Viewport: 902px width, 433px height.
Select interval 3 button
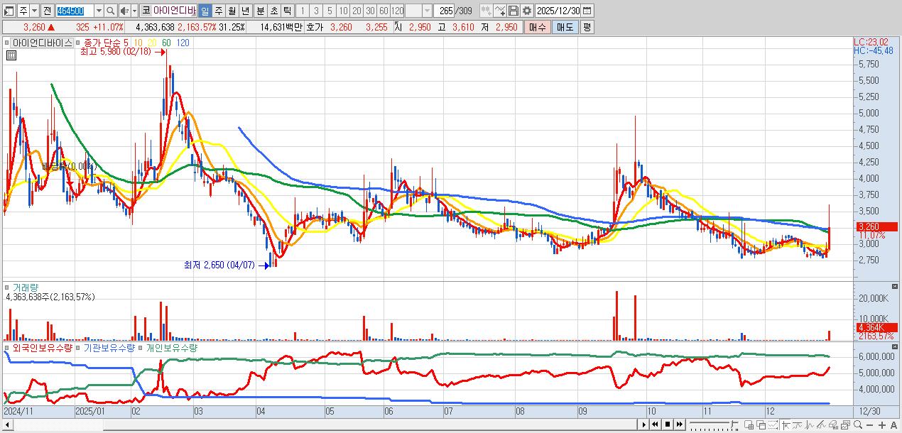[x=315, y=11]
